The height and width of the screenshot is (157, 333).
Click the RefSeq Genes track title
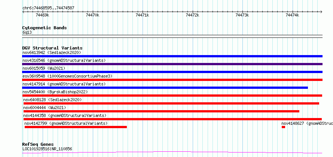pos(38,145)
